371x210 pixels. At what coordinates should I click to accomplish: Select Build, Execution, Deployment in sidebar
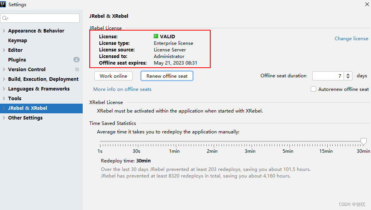click(43, 79)
